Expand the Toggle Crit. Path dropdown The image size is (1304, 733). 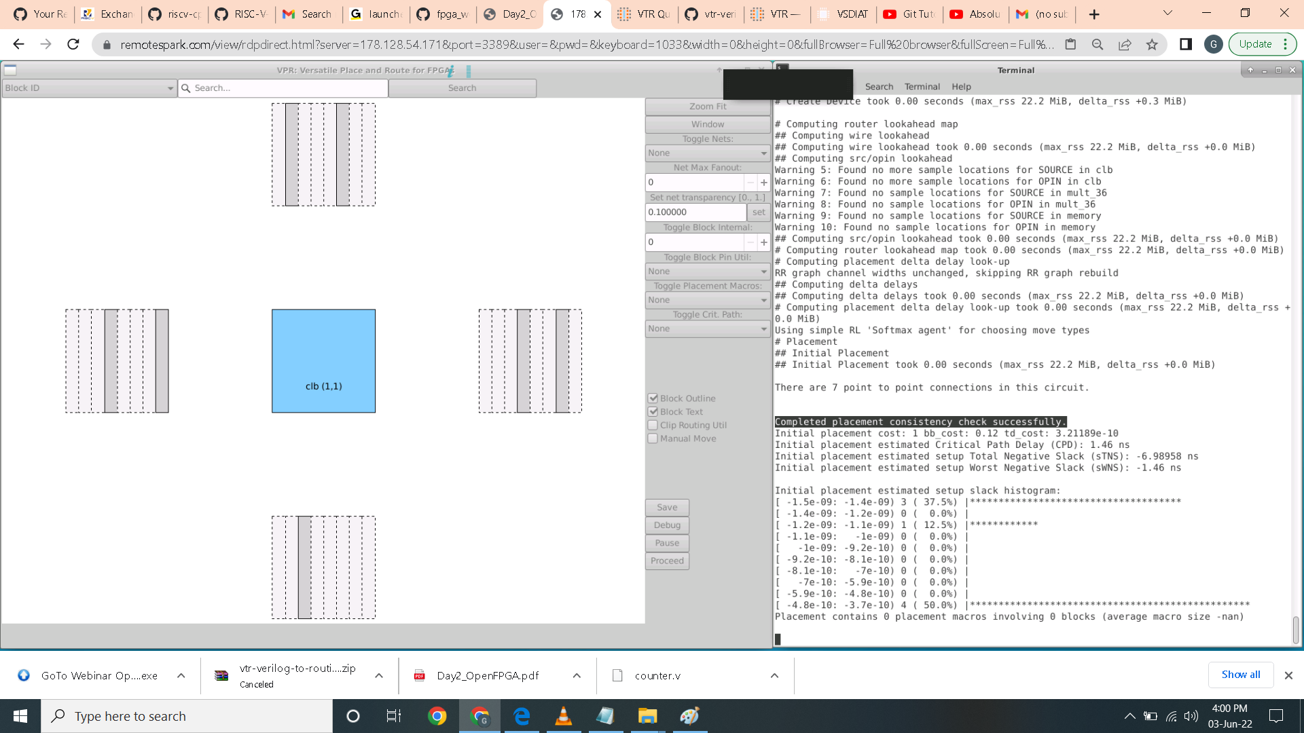tap(707, 328)
